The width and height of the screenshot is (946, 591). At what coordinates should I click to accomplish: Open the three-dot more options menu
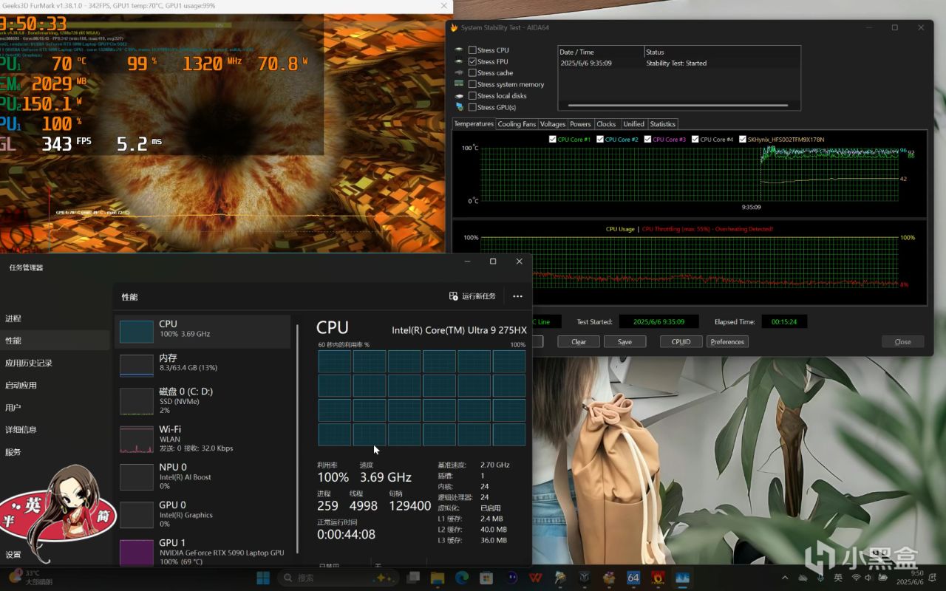coord(517,296)
